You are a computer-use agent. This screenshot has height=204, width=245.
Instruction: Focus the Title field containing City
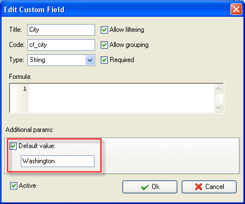61,30
